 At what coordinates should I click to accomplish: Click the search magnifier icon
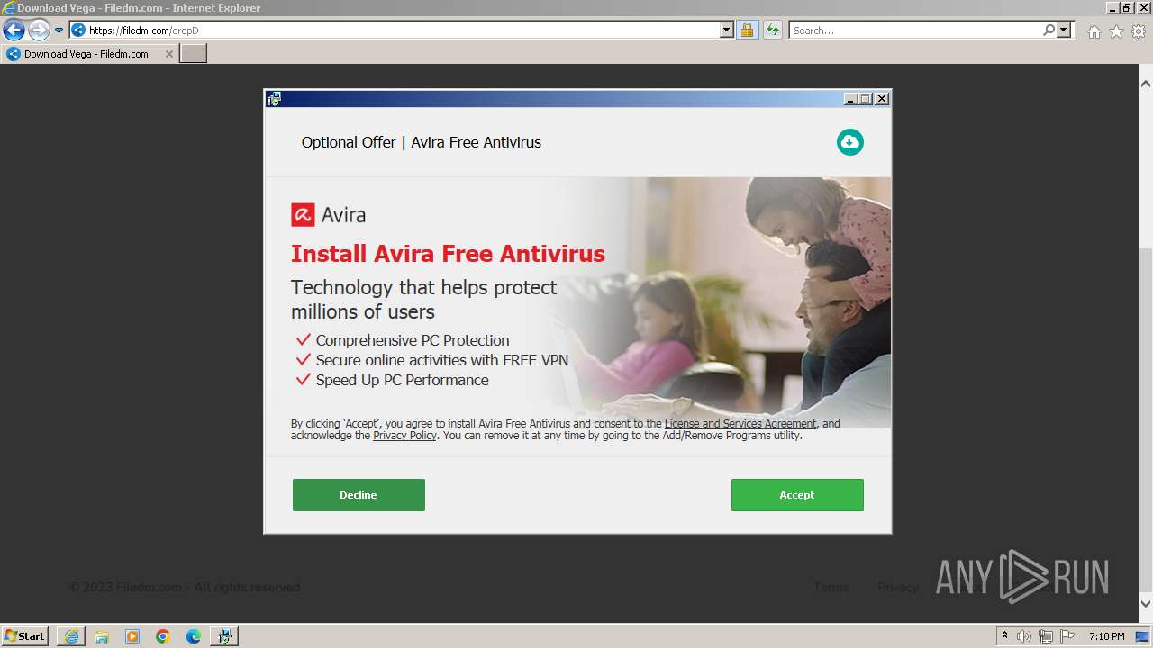click(x=1049, y=31)
